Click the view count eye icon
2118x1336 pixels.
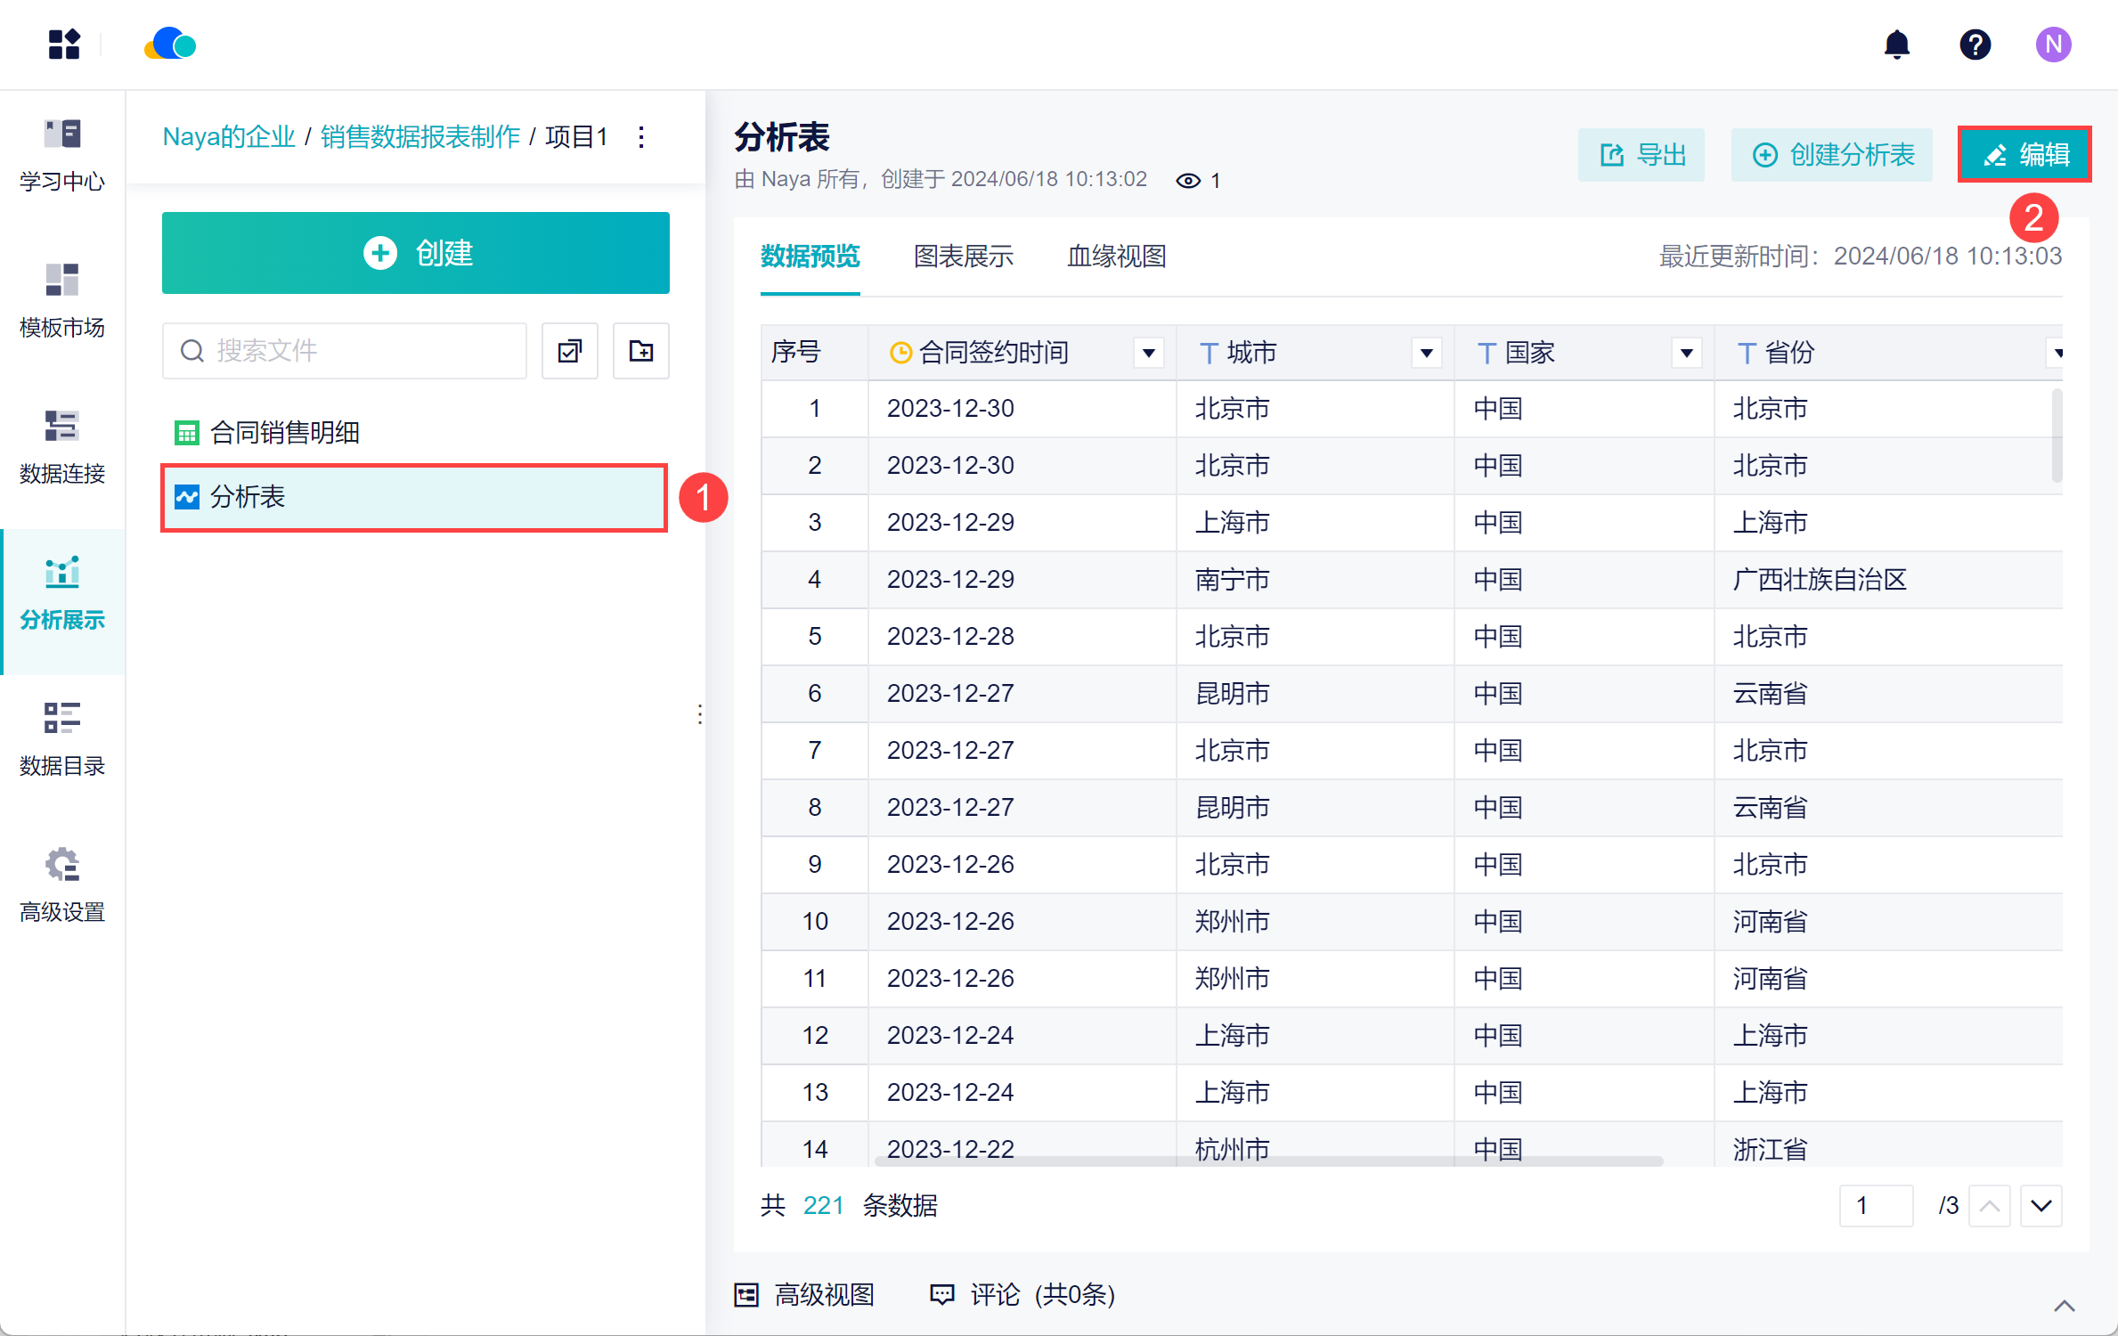(x=1188, y=181)
